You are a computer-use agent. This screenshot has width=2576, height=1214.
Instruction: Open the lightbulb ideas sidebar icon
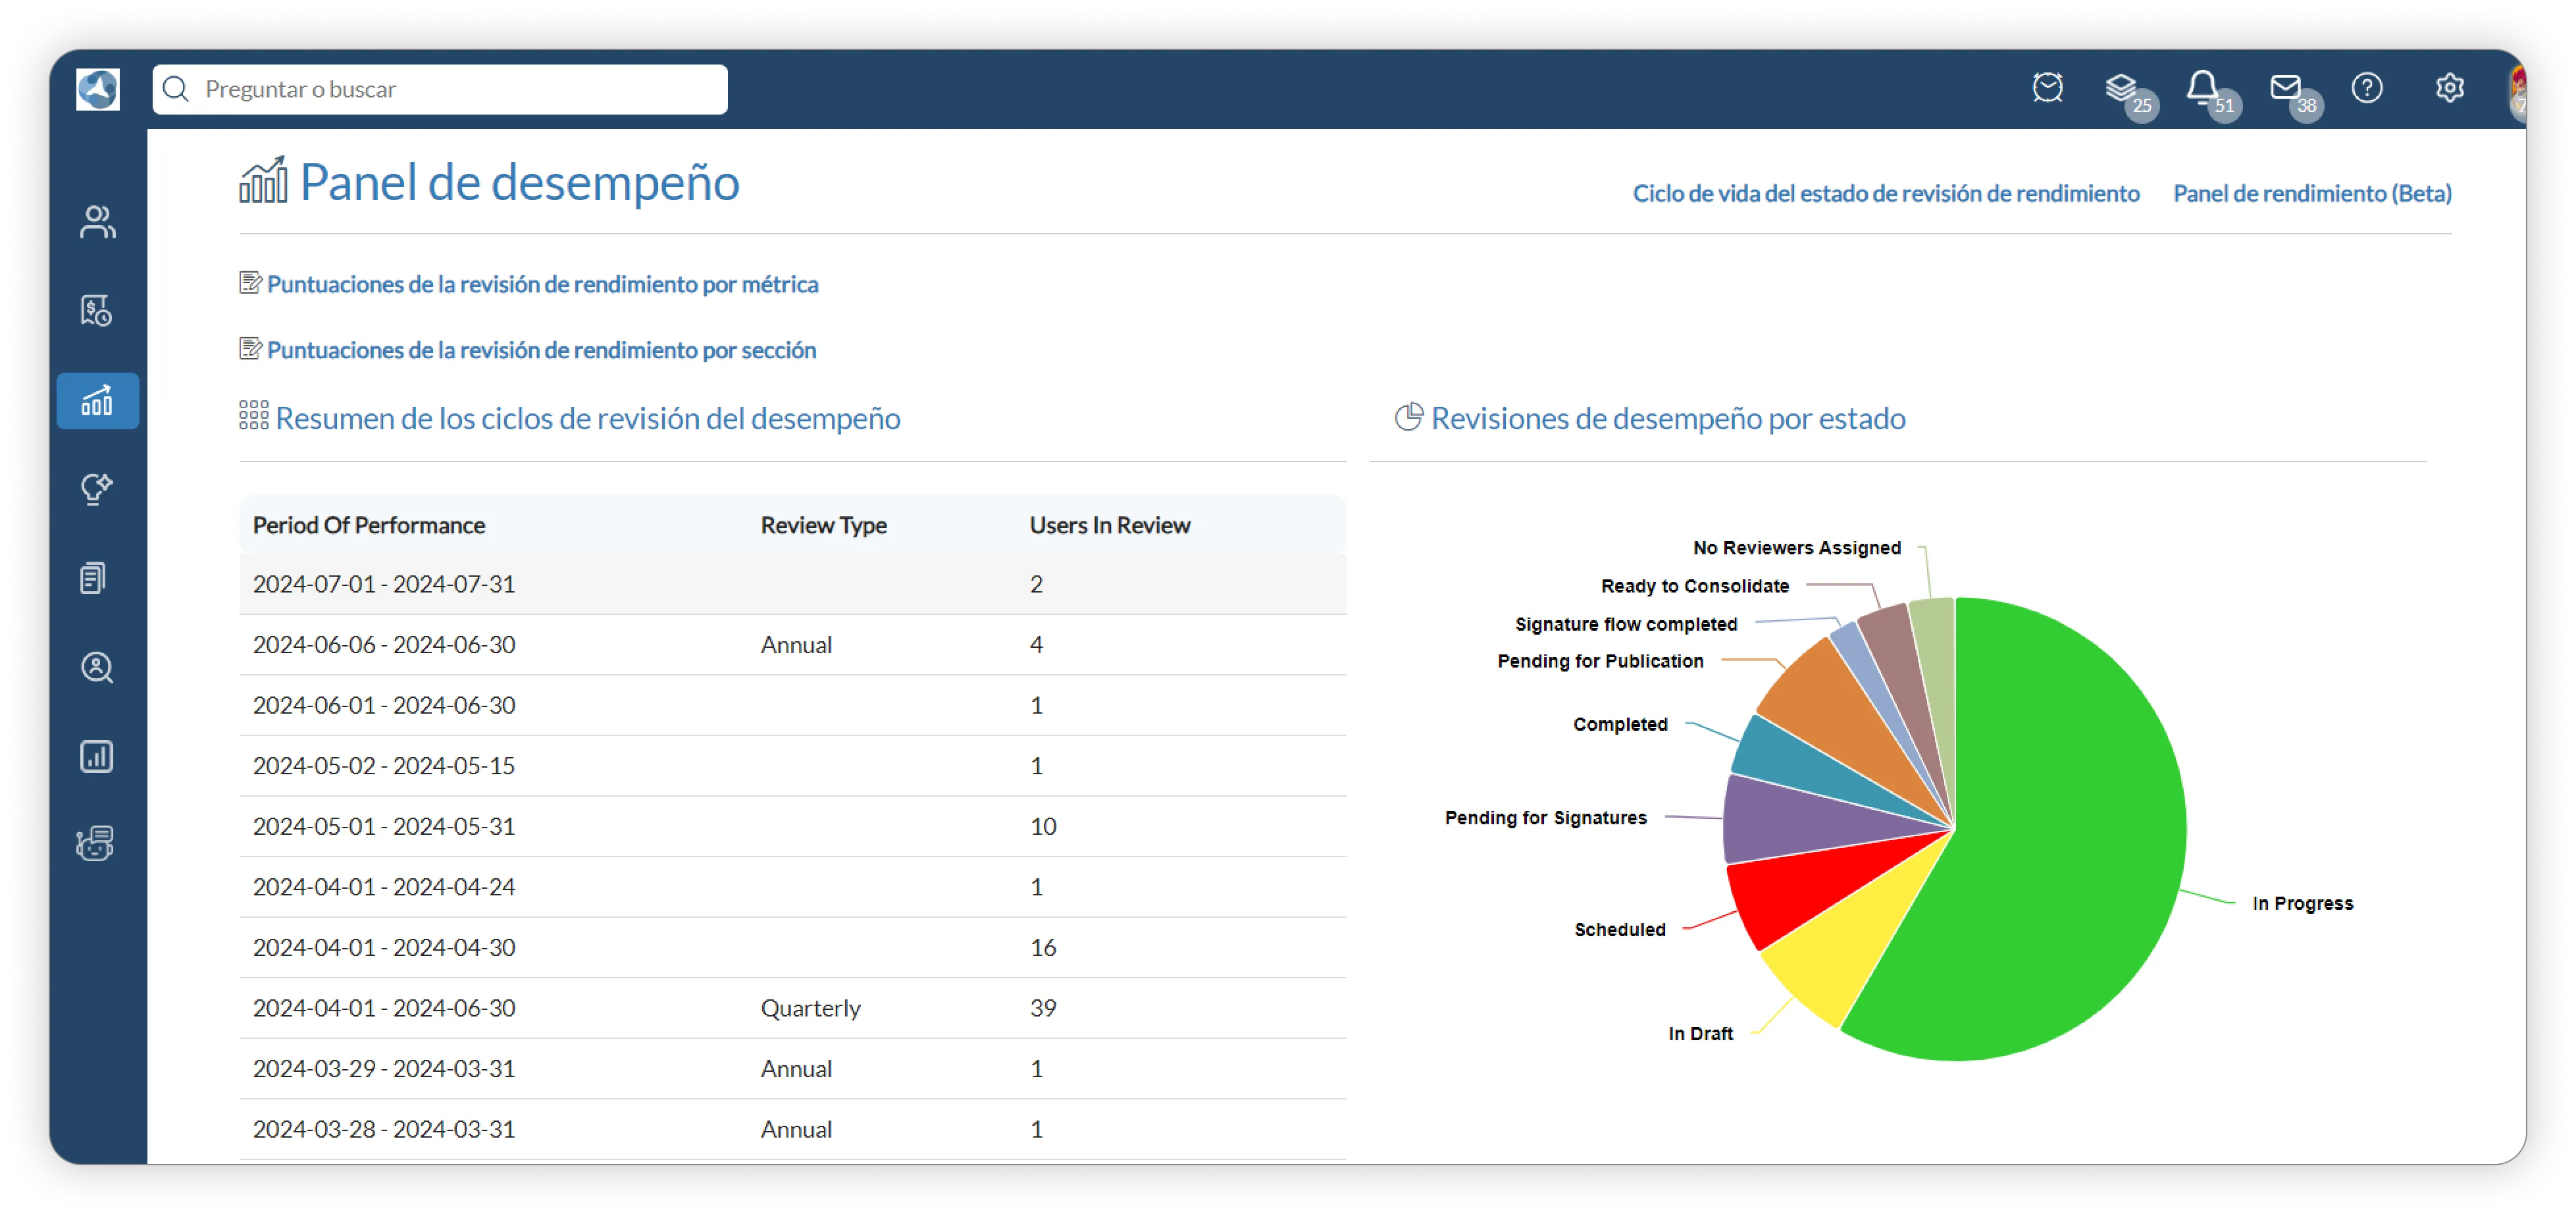97,489
